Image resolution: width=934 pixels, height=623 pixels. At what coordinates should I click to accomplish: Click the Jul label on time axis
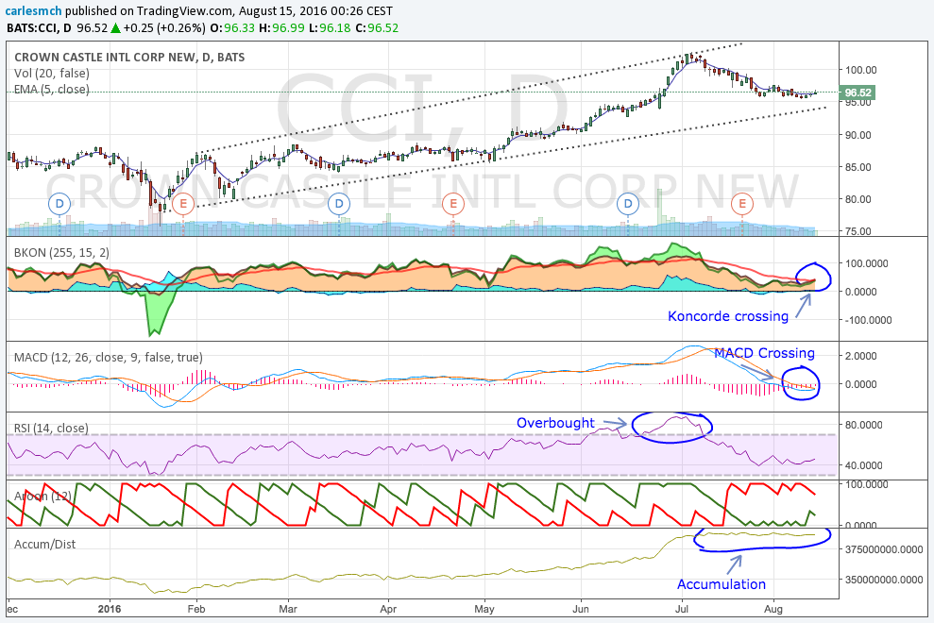(682, 609)
